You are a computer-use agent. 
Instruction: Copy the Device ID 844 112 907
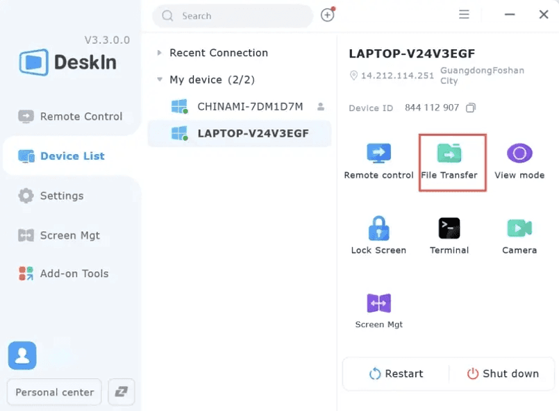tap(471, 108)
